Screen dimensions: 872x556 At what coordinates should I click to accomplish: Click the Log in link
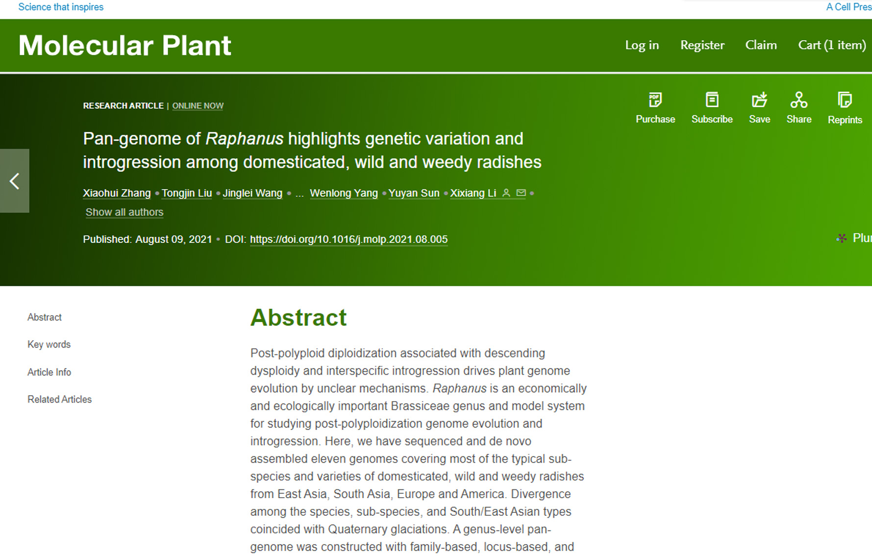point(642,45)
